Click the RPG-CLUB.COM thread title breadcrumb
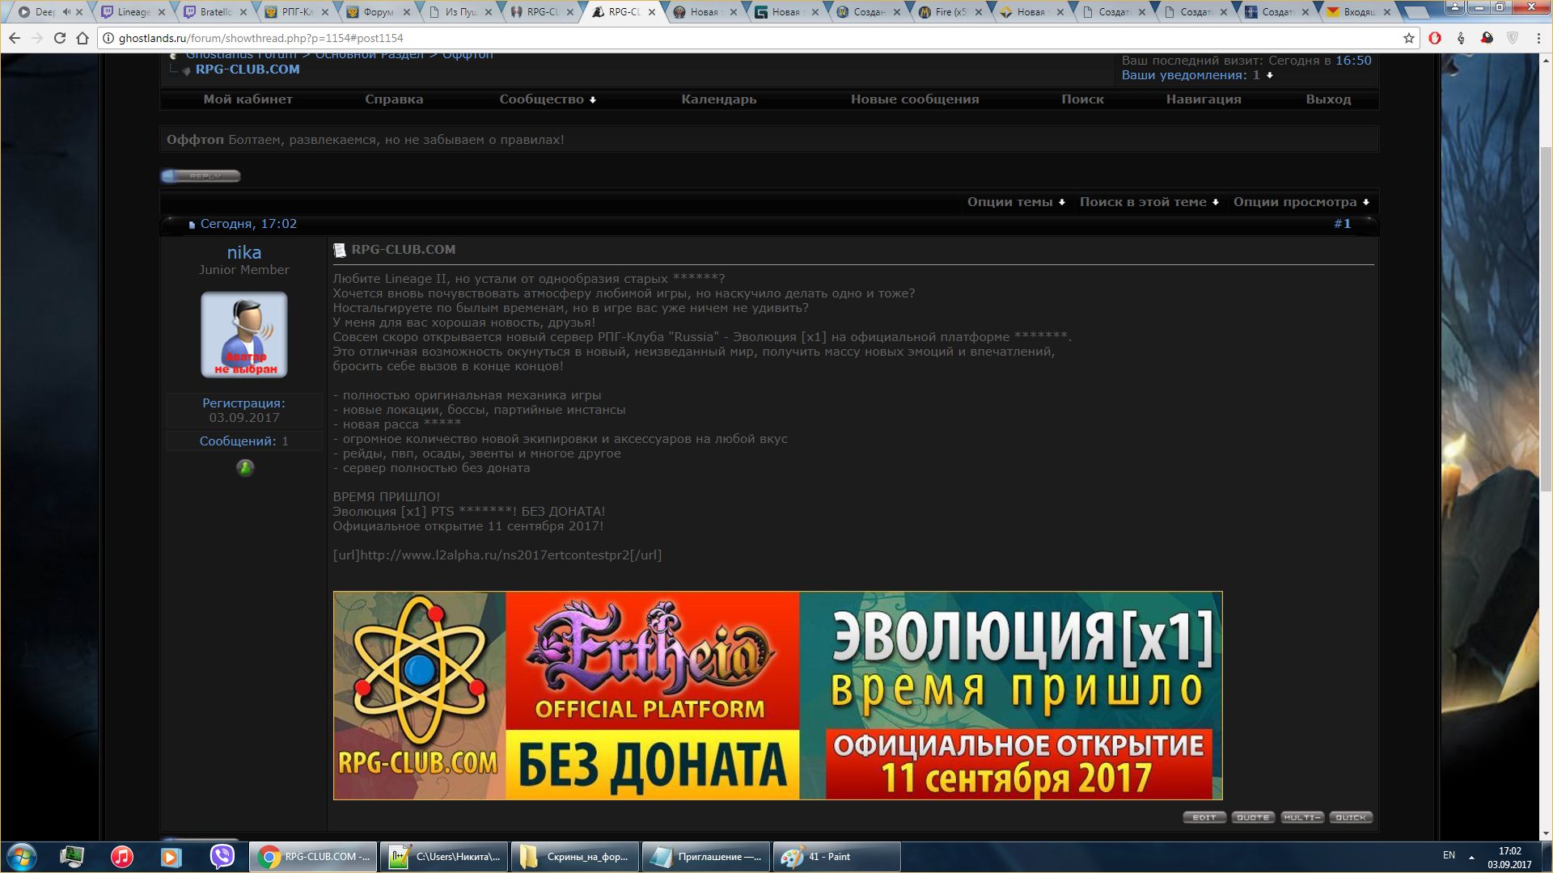 pos(248,70)
